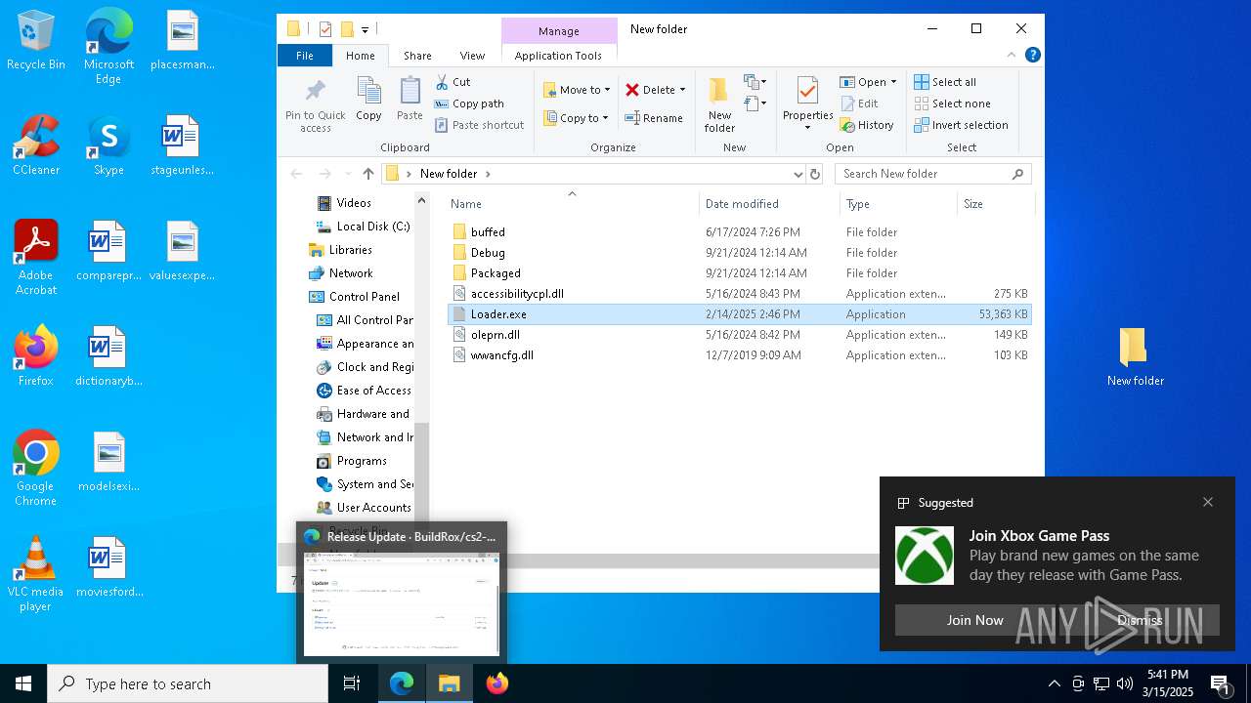Image resolution: width=1251 pixels, height=703 pixels.
Task: Click the taskbar search box
Action: coord(188,683)
